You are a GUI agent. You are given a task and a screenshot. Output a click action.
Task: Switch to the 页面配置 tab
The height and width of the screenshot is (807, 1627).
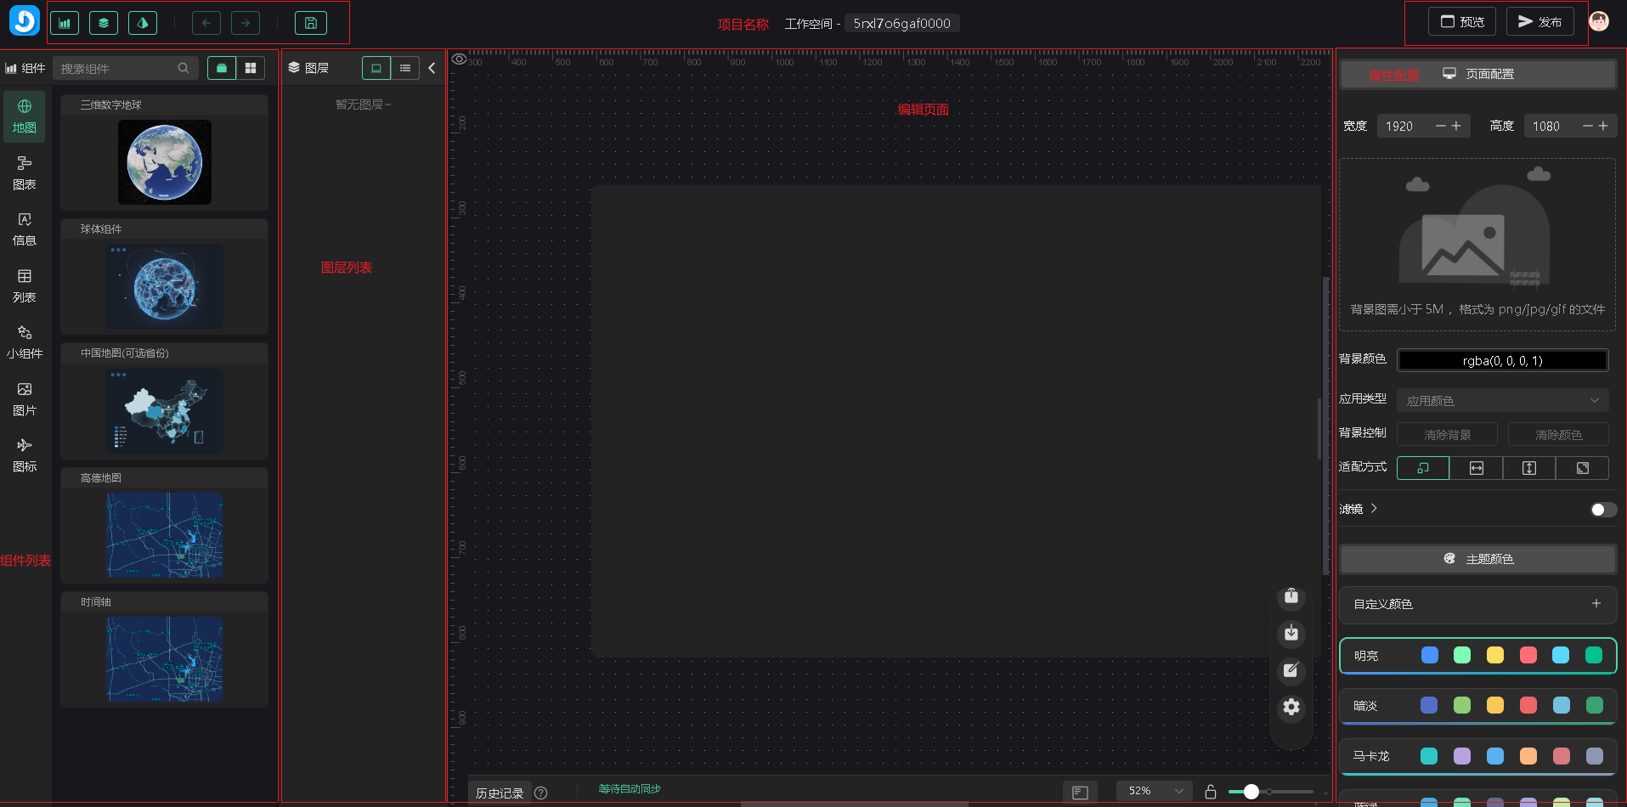1478,74
